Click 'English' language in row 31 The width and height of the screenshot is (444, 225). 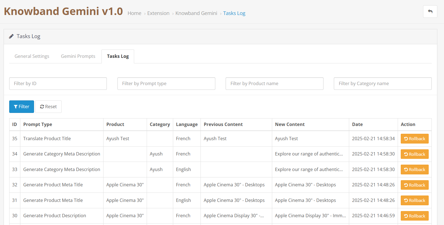[x=183, y=200]
